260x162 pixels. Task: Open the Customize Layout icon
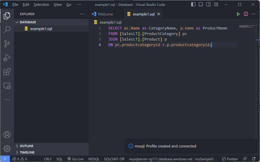[216, 4]
